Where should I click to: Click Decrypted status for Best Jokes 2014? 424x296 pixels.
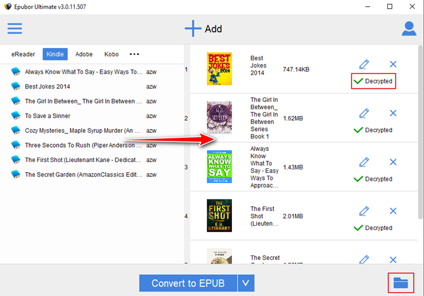click(x=373, y=81)
